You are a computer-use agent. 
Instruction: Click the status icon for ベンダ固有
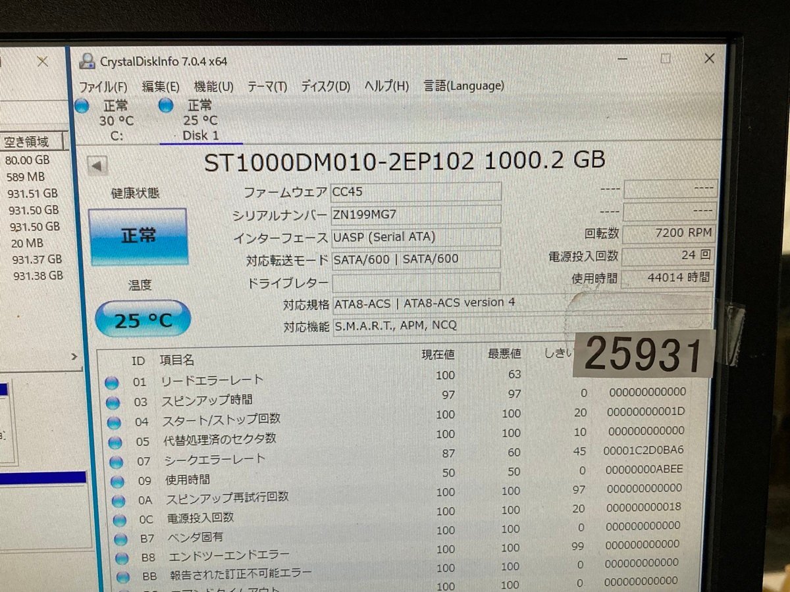[120, 539]
